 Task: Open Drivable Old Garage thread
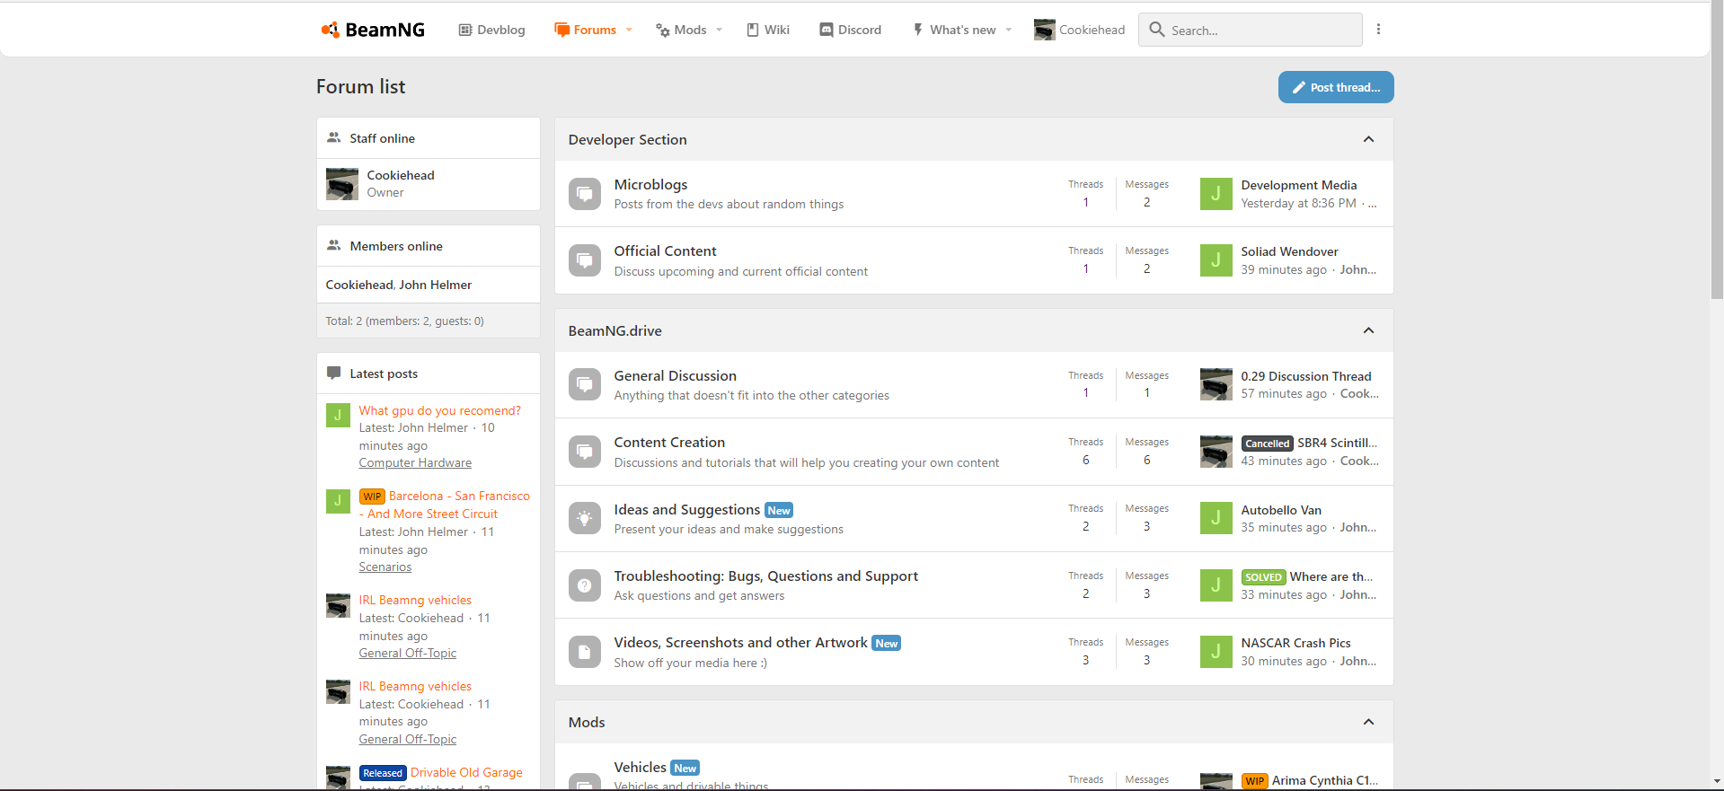(x=466, y=772)
